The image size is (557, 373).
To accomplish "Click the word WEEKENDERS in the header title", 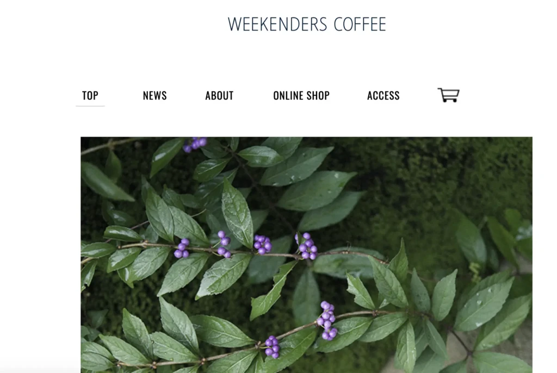I will pos(277,24).
